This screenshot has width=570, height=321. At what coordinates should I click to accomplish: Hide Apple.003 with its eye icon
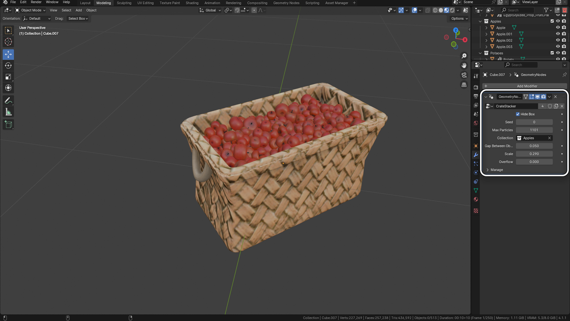(558, 47)
